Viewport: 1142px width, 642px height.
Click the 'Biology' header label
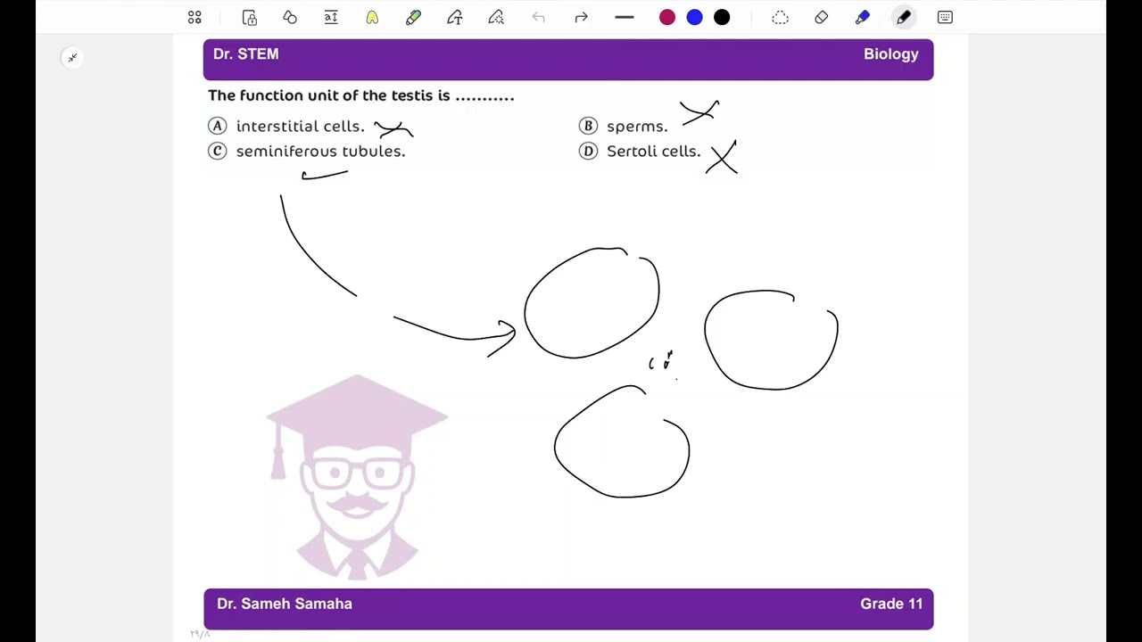click(x=891, y=54)
